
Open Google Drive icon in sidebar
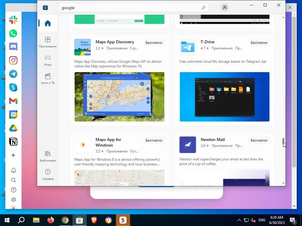tap(13, 128)
